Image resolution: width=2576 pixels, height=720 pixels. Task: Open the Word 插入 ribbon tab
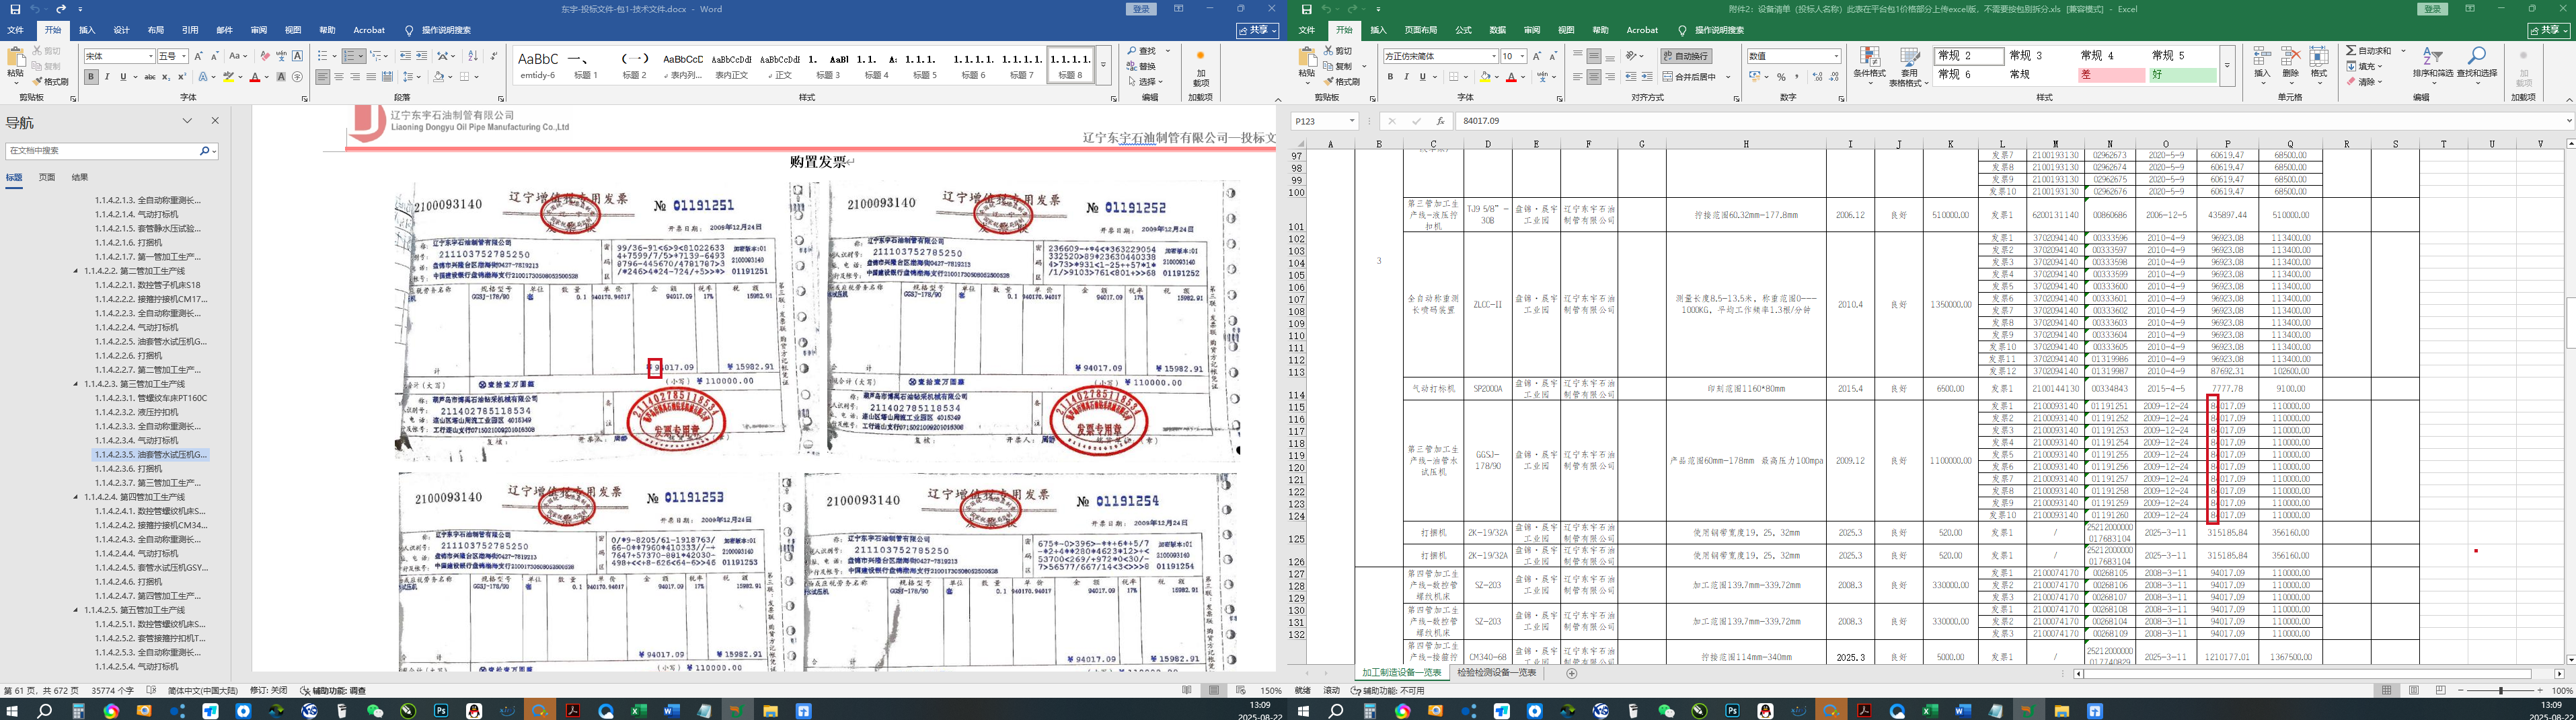tap(87, 31)
